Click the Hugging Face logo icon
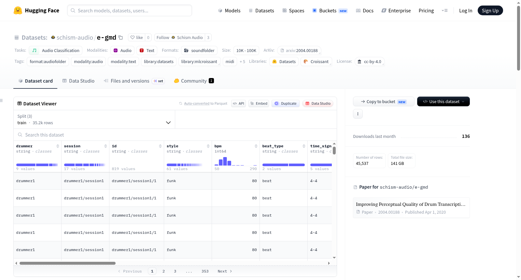Image resolution: width=521 pixels, height=280 pixels. (x=18, y=10)
